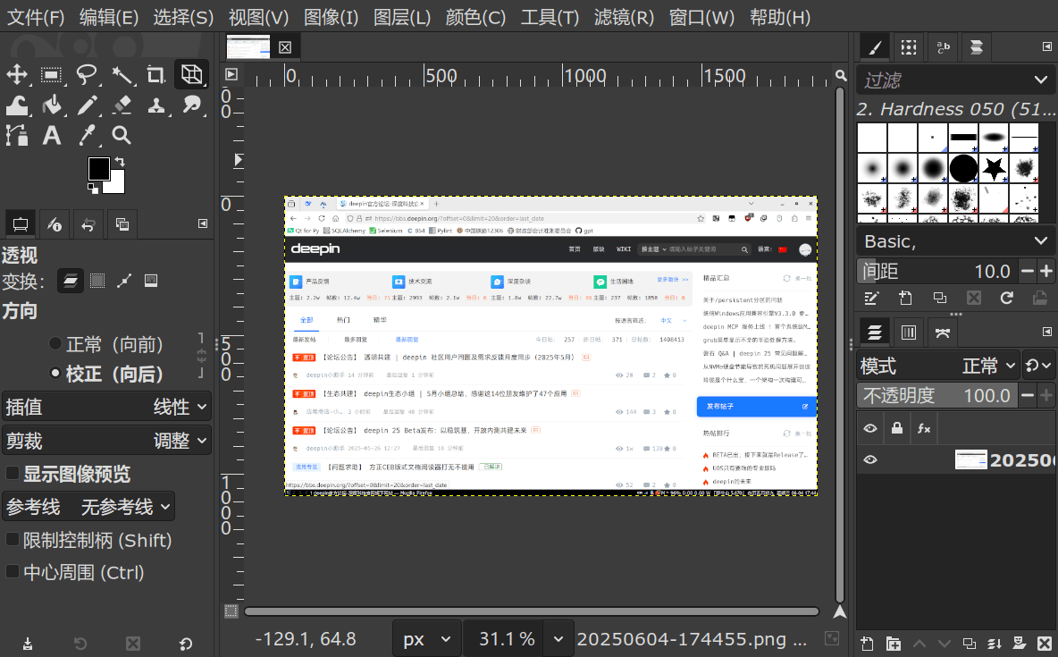Open the layer 模式 mode dropdown
The height and width of the screenshot is (657, 1058).
(938, 366)
